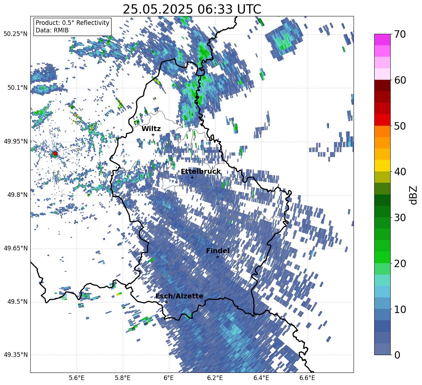Click the Wiltz city label
Screen dimensions: 422x385
tap(151, 129)
